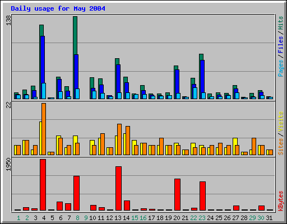Click day 10 on the x-axis
This screenshot has width=287, height=224.
(x=92, y=218)
